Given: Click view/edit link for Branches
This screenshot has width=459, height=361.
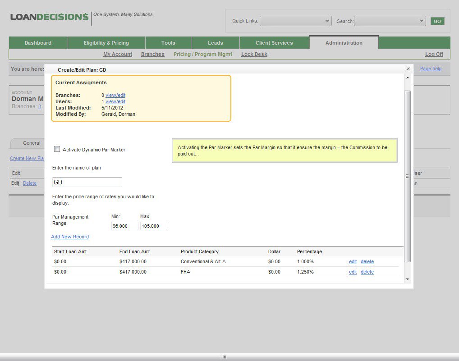Looking at the screenshot, I should [115, 95].
